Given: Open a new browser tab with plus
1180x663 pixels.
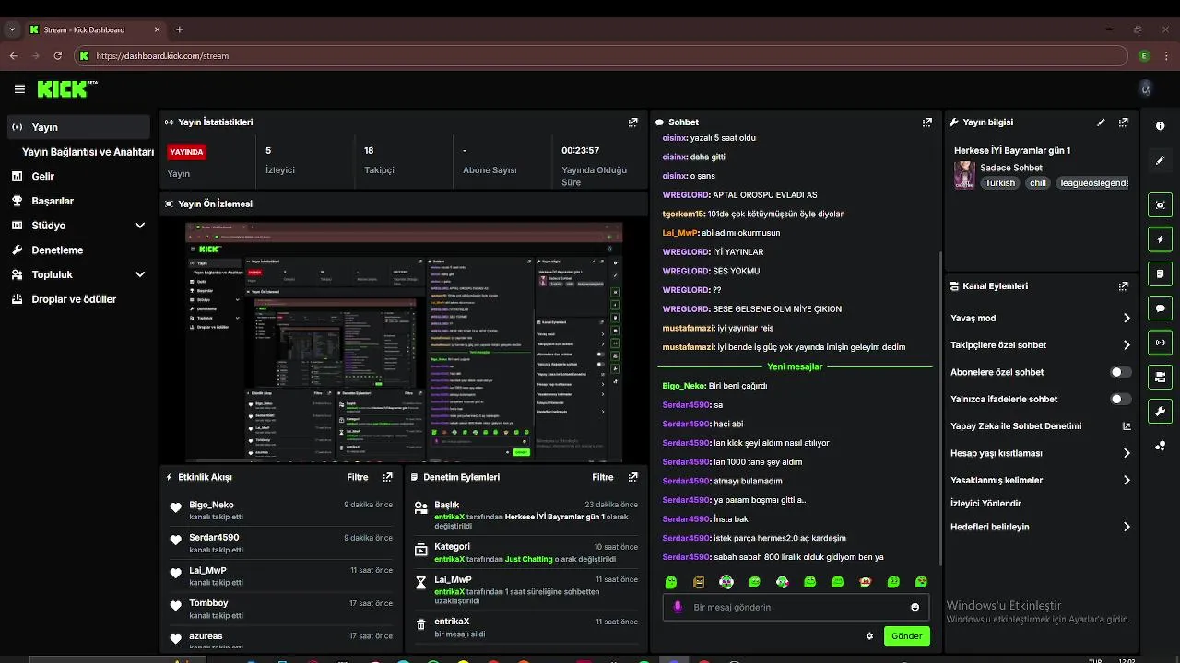Looking at the screenshot, I should point(179,29).
